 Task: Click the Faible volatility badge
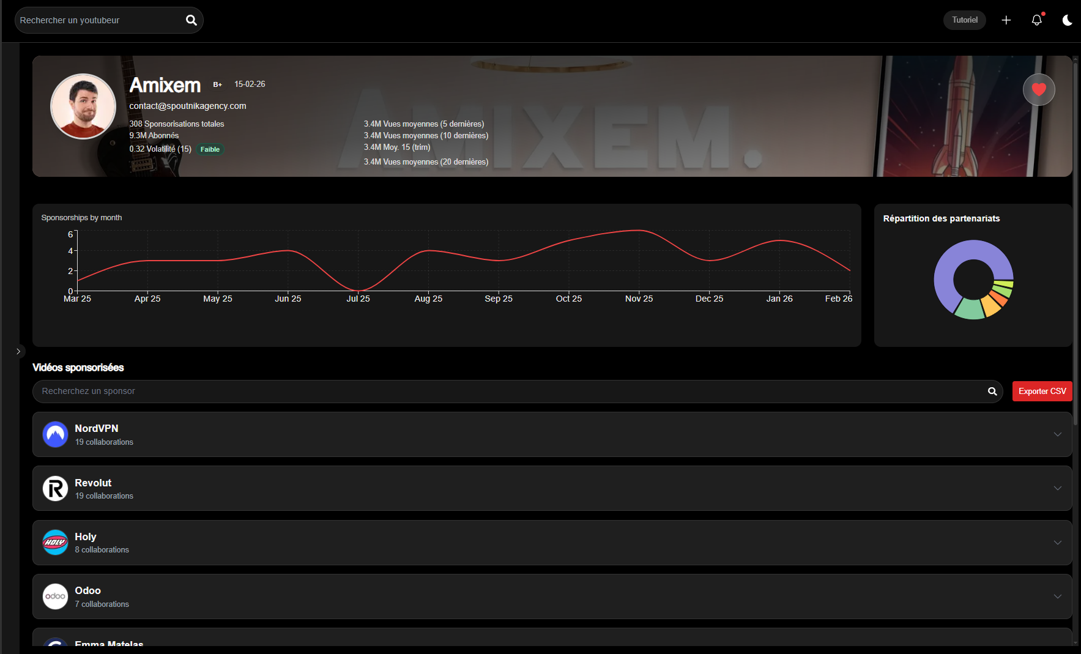[x=210, y=149]
